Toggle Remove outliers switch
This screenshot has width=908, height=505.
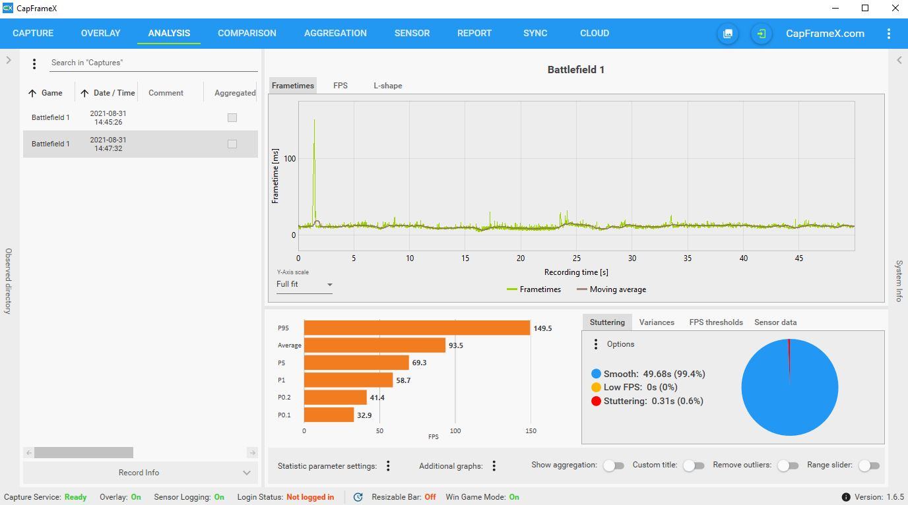(788, 465)
